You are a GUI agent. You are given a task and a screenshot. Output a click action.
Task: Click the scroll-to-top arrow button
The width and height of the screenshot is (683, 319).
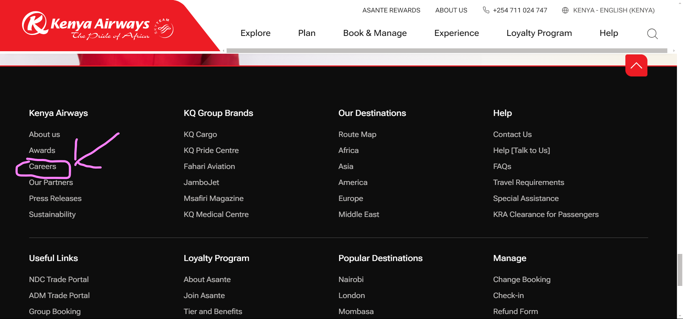tap(636, 65)
